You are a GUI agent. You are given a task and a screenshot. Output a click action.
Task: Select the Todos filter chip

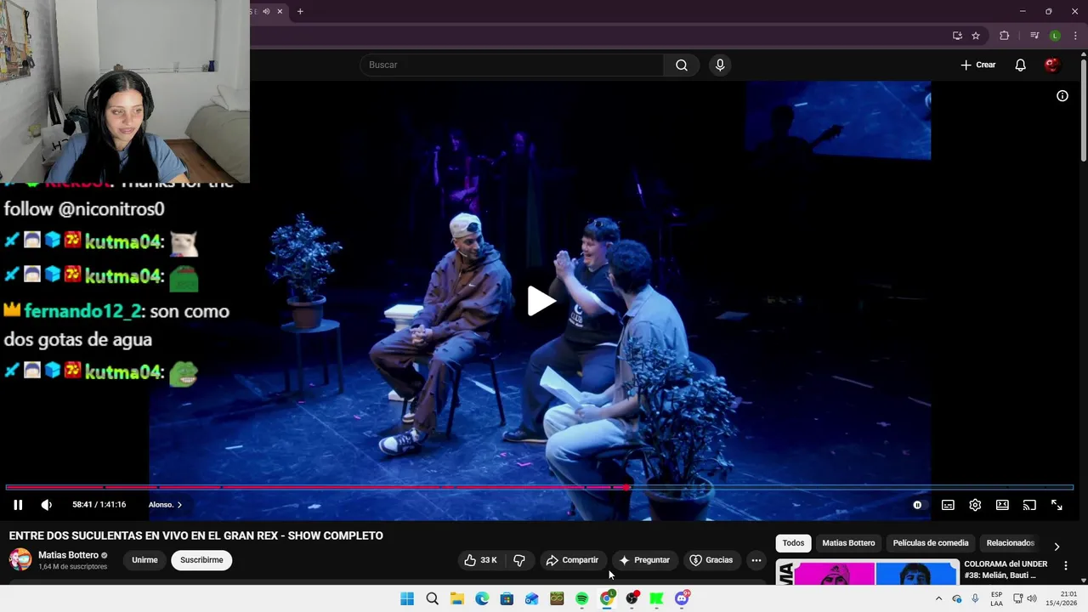[793, 543]
